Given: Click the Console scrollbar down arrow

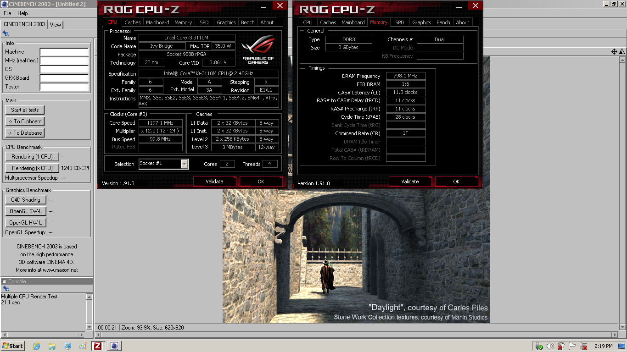Looking at the screenshot, I should tap(89, 327).
